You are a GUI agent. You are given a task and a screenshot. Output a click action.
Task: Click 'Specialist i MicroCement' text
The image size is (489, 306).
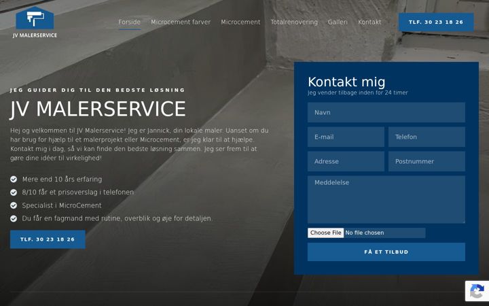62,205
